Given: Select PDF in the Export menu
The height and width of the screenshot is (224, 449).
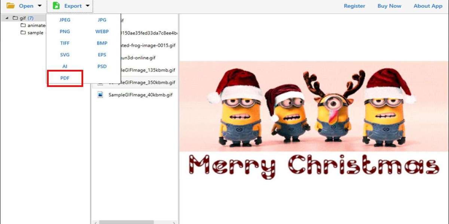Looking at the screenshot, I should (x=65, y=78).
